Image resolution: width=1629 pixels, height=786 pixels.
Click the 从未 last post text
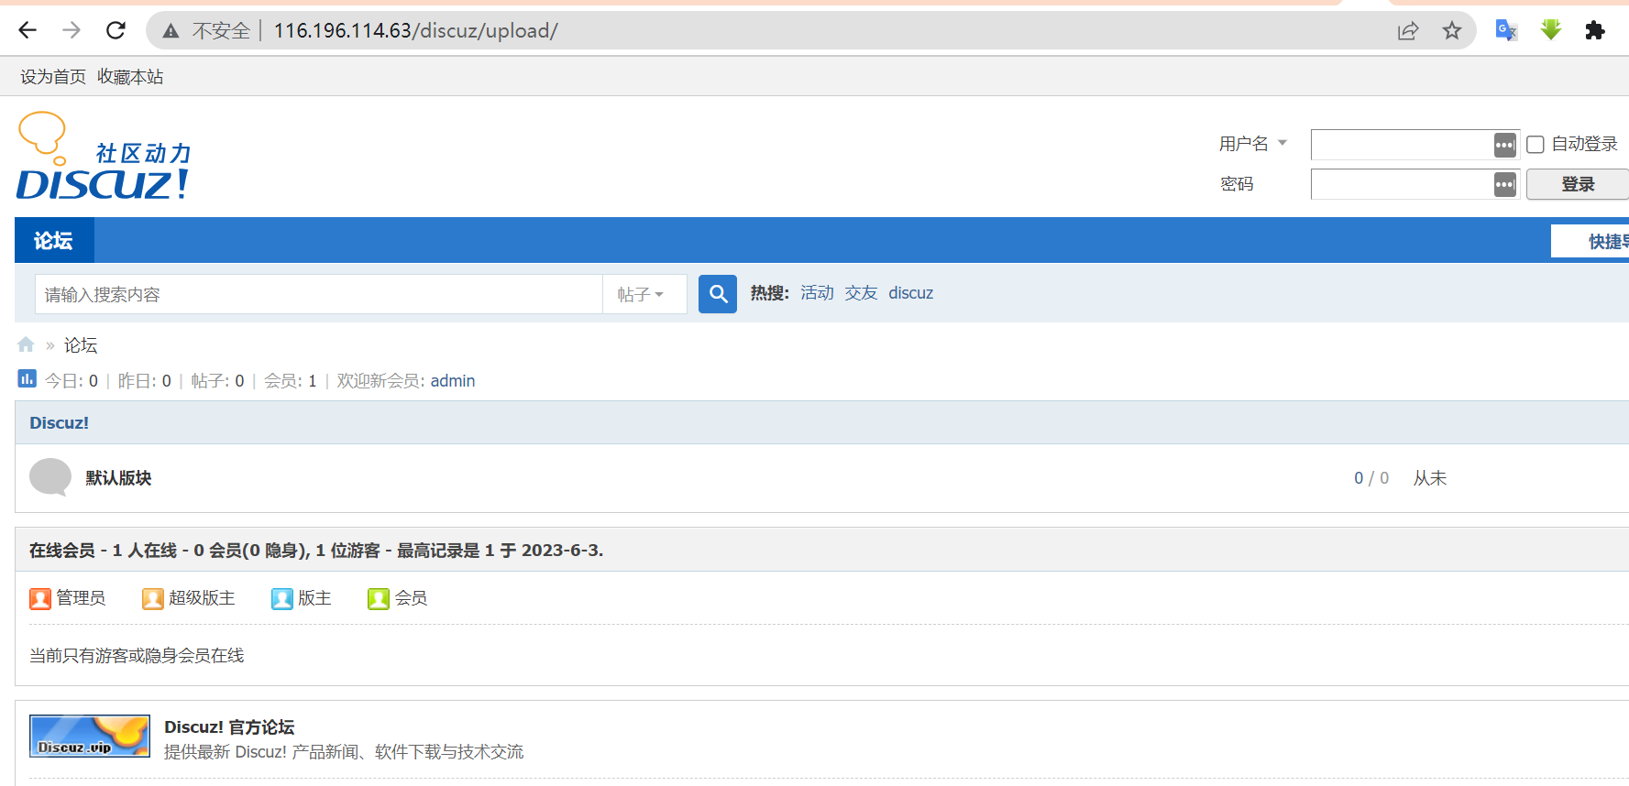pos(1429,478)
